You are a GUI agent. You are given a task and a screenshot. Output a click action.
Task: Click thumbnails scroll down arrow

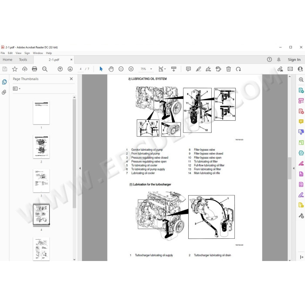point(75,260)
